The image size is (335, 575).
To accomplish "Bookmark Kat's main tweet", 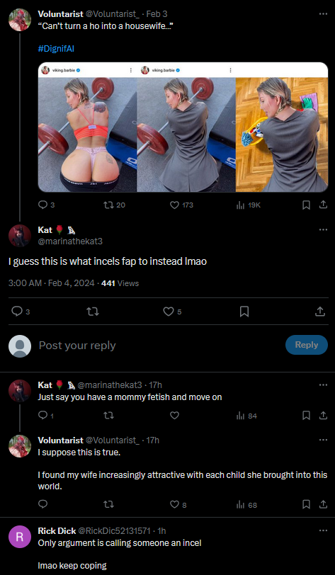I will 244,312.
